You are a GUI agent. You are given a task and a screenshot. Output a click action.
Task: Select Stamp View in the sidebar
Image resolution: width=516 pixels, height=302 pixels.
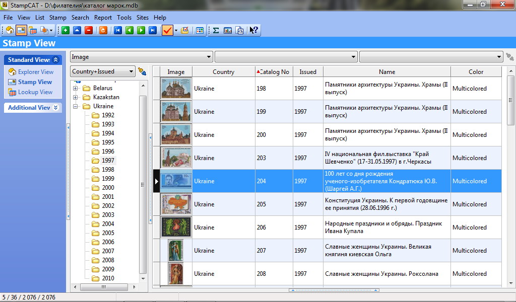tap(35, 82)
